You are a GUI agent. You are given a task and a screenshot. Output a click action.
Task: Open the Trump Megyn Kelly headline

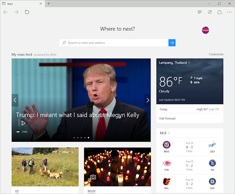[77, 115]
